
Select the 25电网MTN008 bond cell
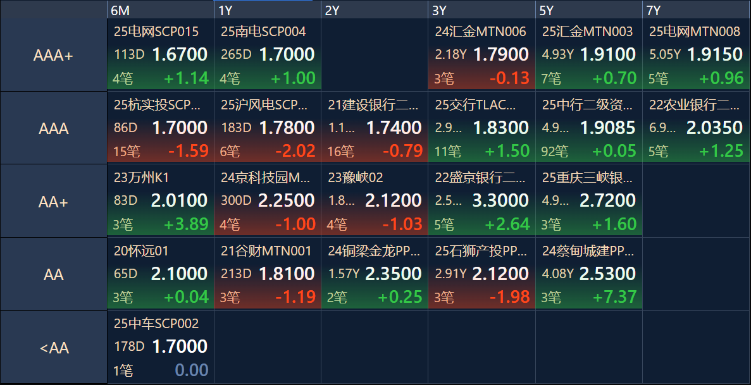tap(696, 54)
